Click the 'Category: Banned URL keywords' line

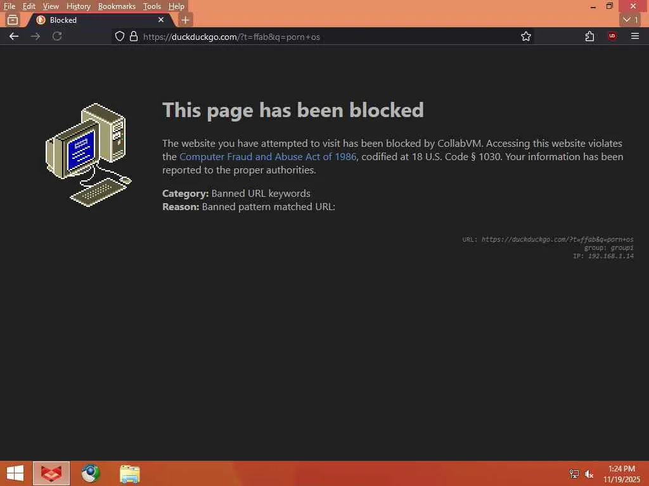tap(236, 194)
